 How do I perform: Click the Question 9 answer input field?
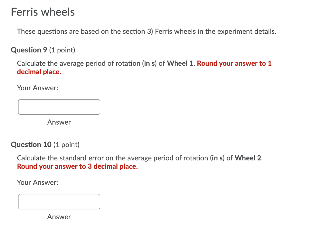pyautogui.click(x=59, y=107)
